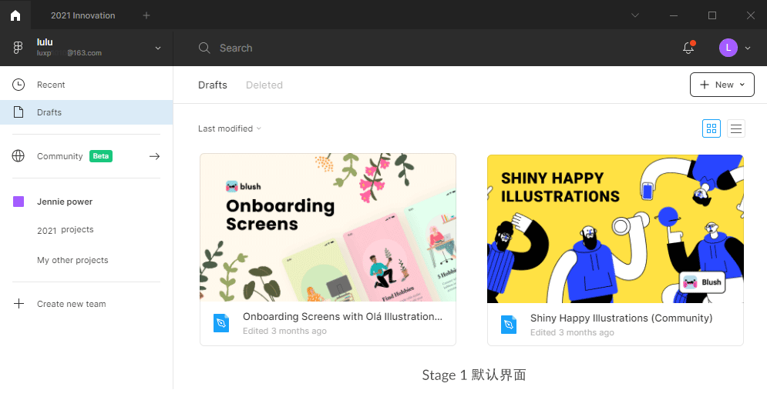Switch to the Deleted tab
The width and height of the screenshot is (767, 400).
pyautogui.click(x=264, y=85)
